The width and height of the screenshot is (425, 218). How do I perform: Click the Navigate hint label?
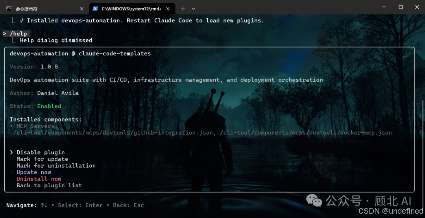click(21, 205)
